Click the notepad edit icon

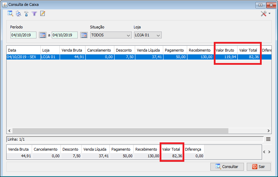pyautogui.click(x=43, y=14)
